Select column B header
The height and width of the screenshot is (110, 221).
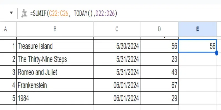55,29
